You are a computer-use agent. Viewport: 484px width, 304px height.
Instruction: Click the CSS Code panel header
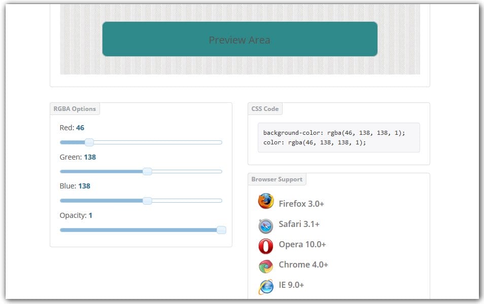(265, 108)
